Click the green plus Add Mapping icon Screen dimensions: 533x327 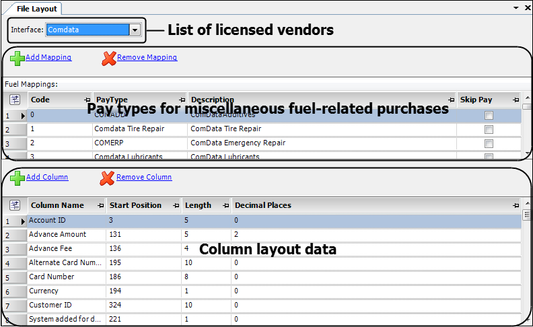(17, 59)
